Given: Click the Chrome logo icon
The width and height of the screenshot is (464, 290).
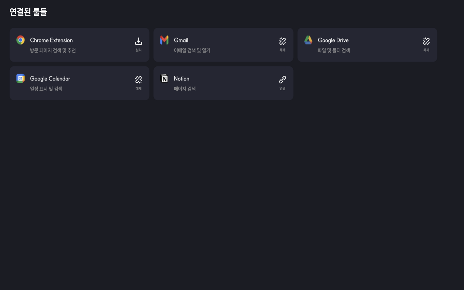Looking at the screenshot, I should [21, 40].
